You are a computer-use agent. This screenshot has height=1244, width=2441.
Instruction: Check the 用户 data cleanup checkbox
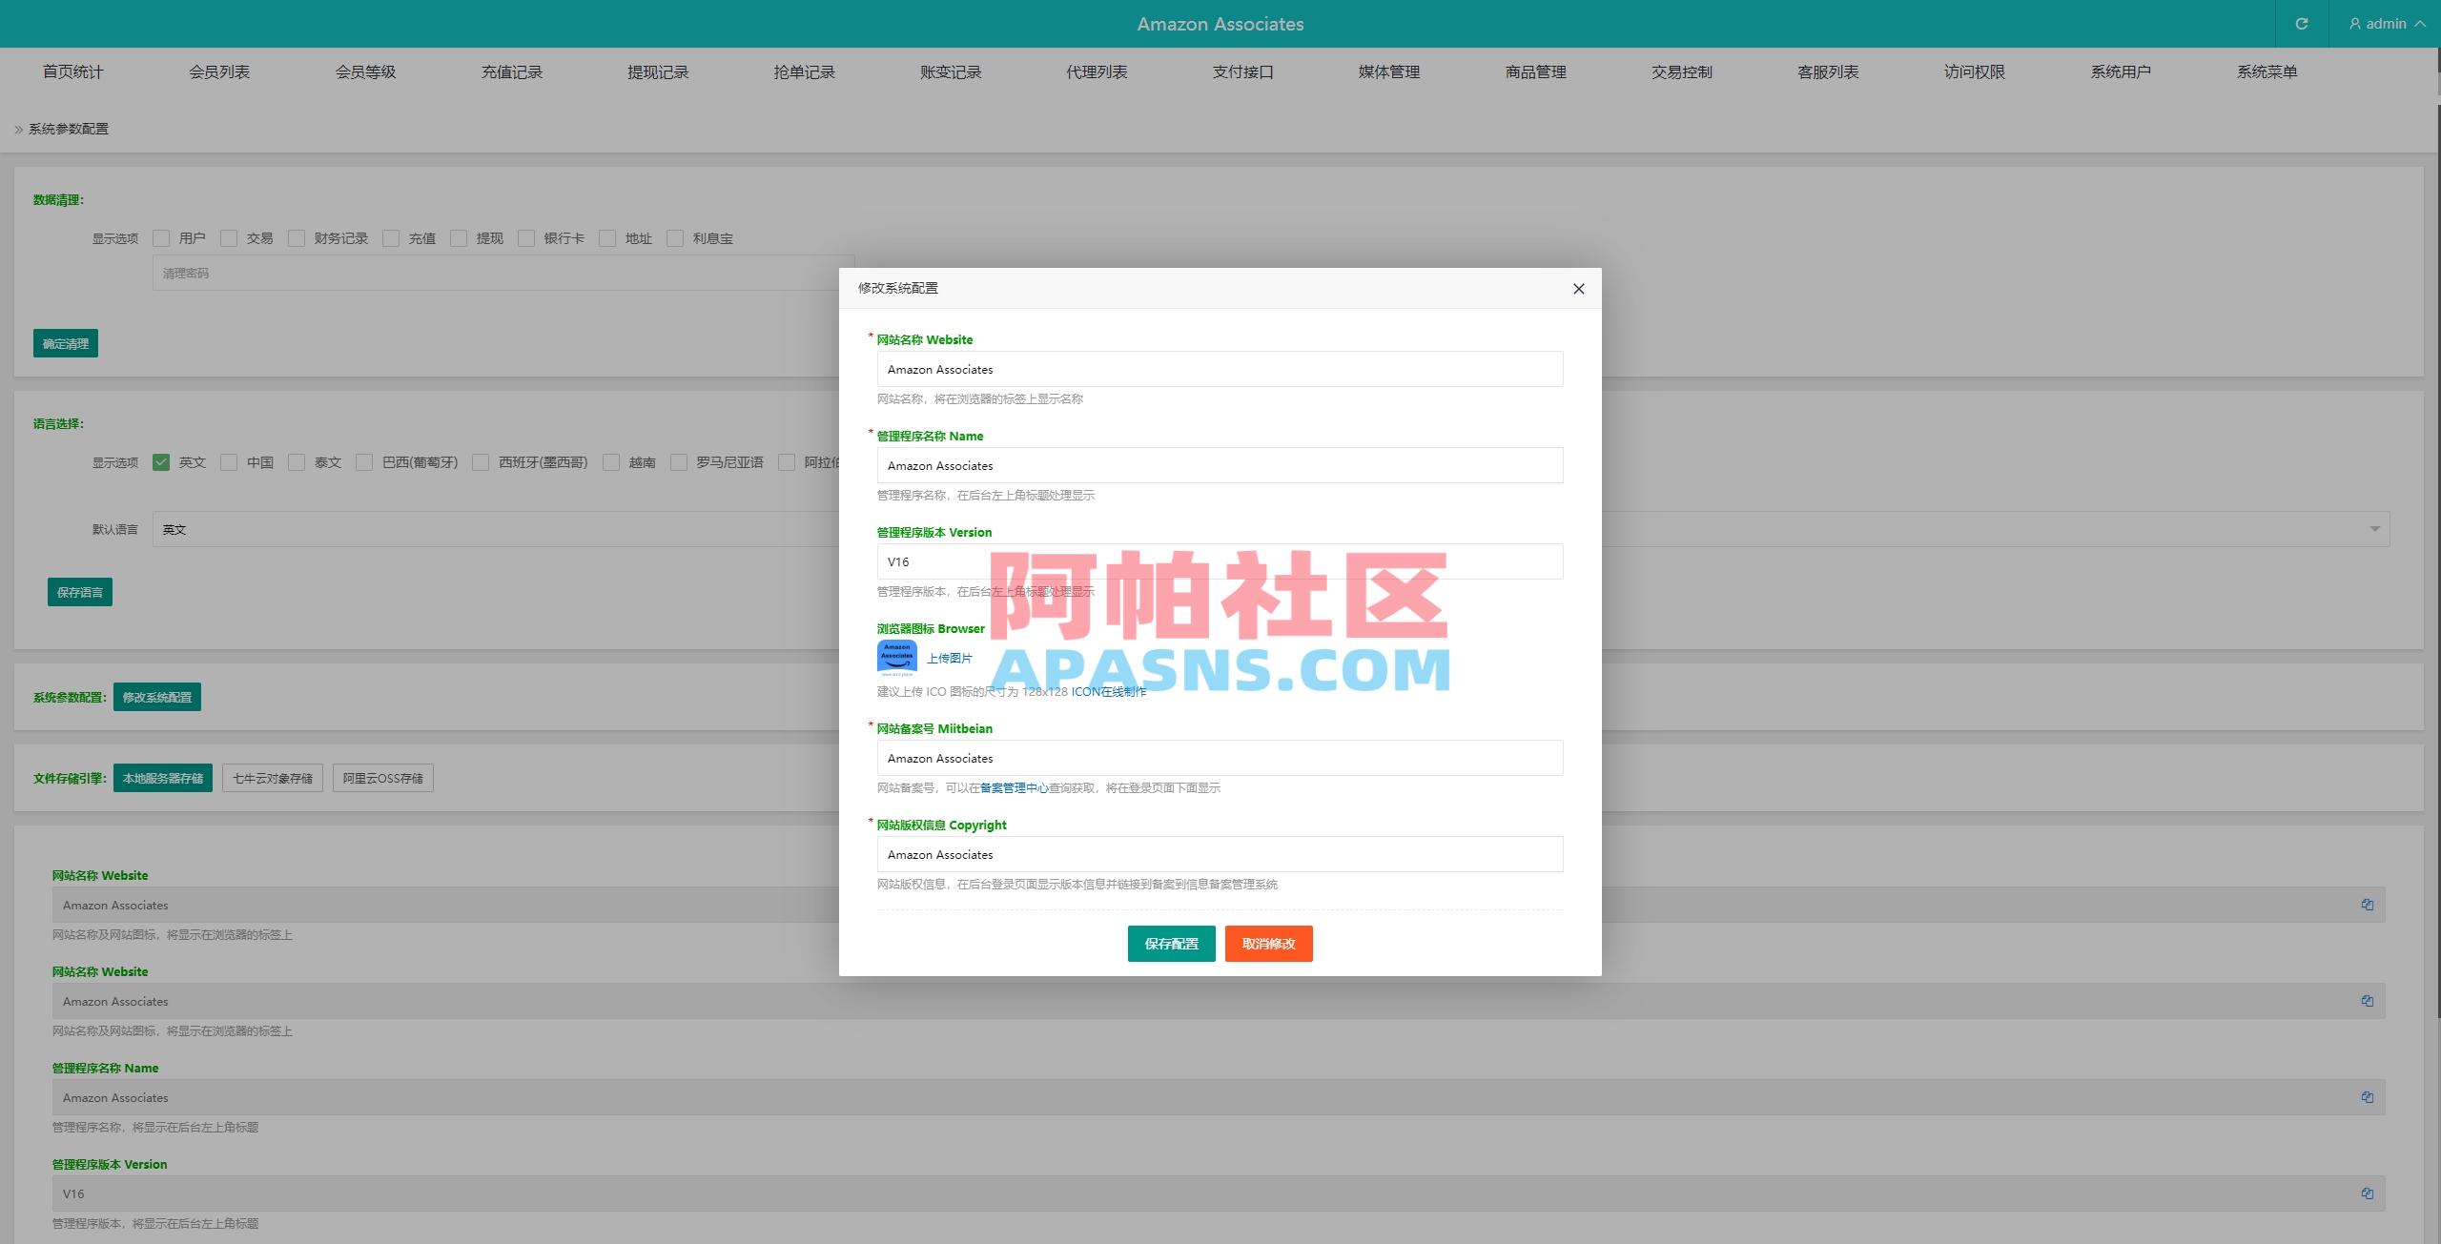tap(160, 237)
